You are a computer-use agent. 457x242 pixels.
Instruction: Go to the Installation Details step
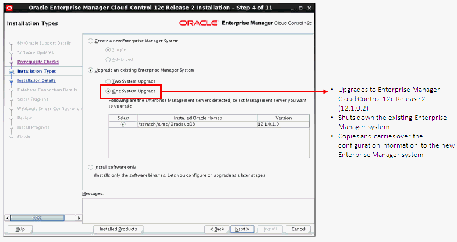tap(37, 80)
